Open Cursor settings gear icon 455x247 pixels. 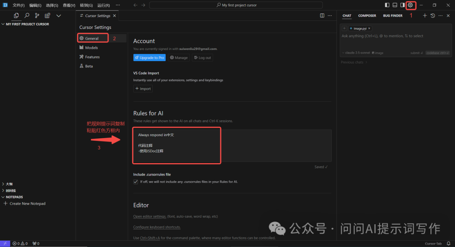[410, 5]
